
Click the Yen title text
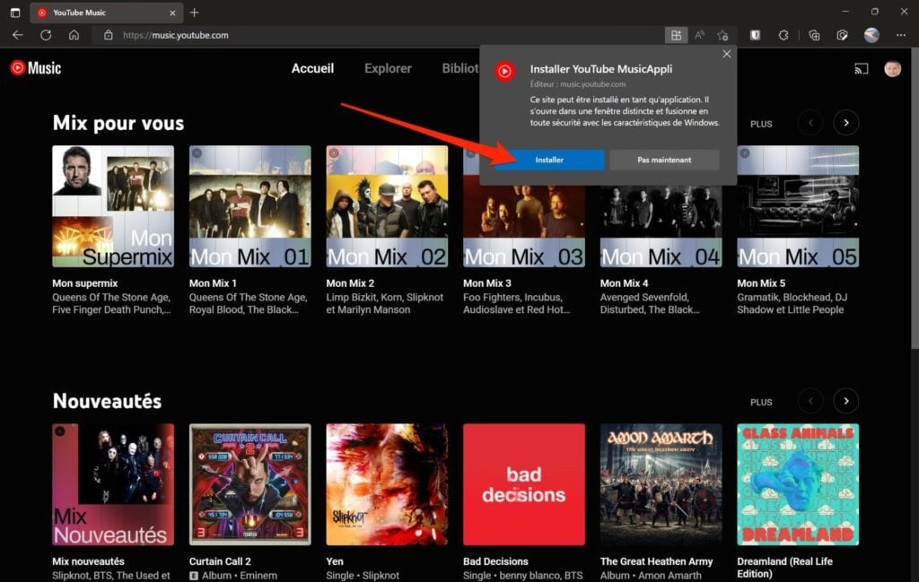(335, 561)
